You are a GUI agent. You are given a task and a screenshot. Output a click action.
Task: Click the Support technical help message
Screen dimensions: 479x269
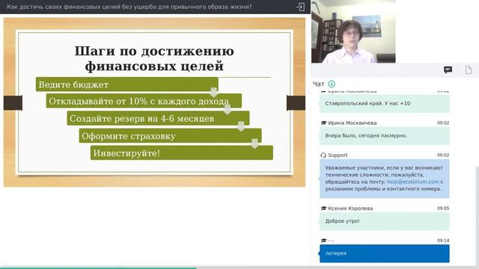click(384, 179)
